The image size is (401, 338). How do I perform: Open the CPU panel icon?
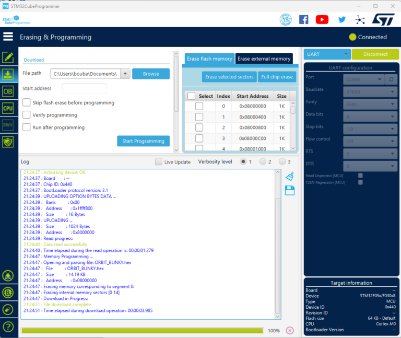[8, 108]
